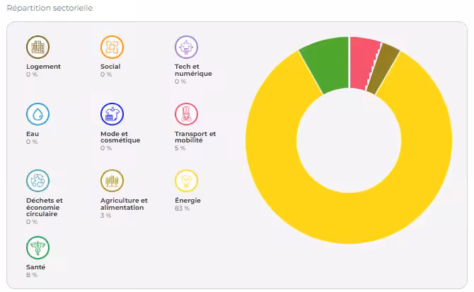Select the Agriculture et alimentation label text
This screenshot has width=474, height=292.
point(124,204)
